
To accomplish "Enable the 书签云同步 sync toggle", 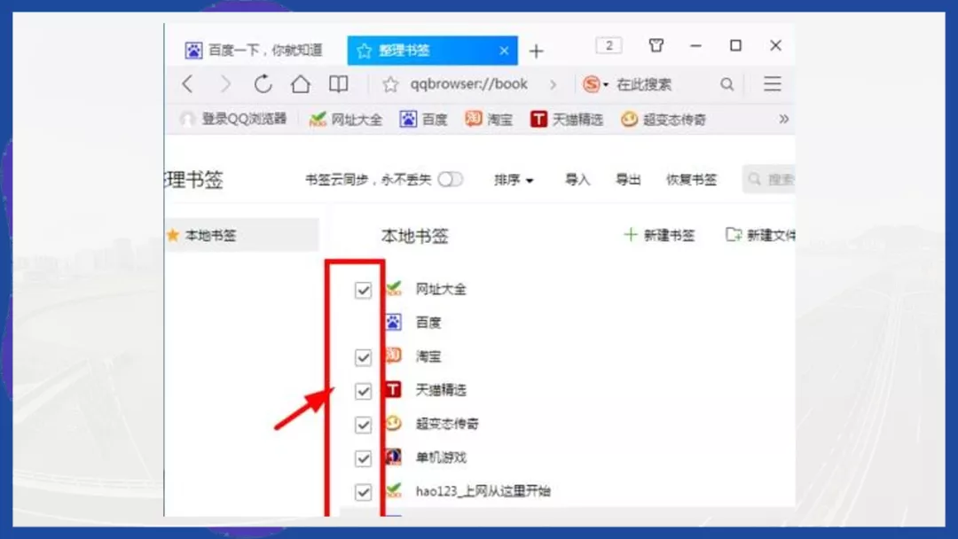I will tap(451, 179).
